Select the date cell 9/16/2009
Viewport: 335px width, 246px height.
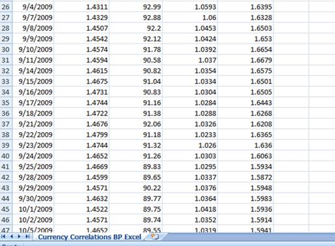(x=33, y=92)
